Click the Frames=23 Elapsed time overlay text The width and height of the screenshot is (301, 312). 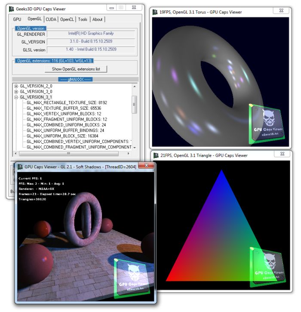pos(47,194)
